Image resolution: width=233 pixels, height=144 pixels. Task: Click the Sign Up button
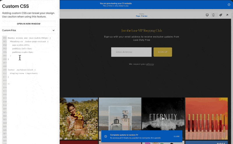163,52
